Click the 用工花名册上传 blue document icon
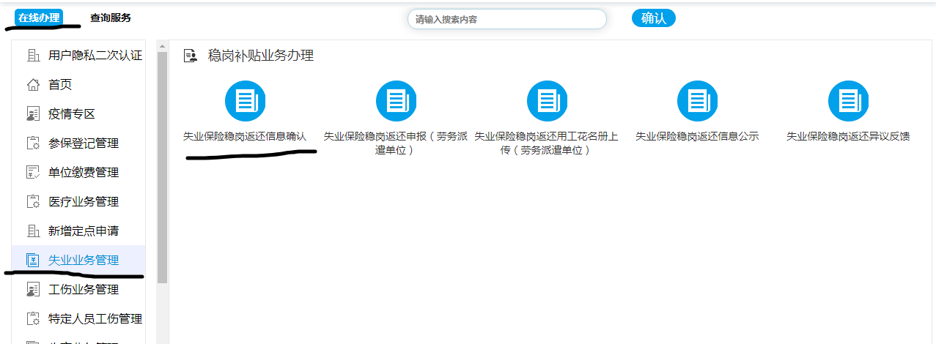The height and width of the screenshot is (344, 936). coord(547,101)
